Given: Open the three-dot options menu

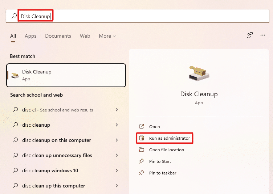Looking at the screenshot, I should (263, 35).
